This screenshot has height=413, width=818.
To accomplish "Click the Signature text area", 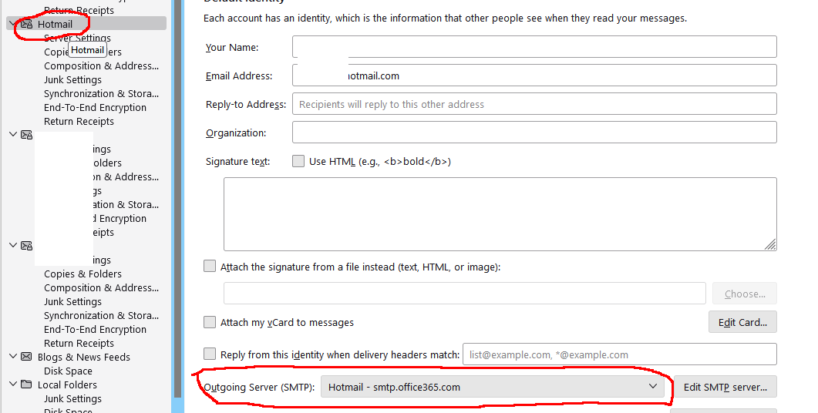I will (500, 214).
